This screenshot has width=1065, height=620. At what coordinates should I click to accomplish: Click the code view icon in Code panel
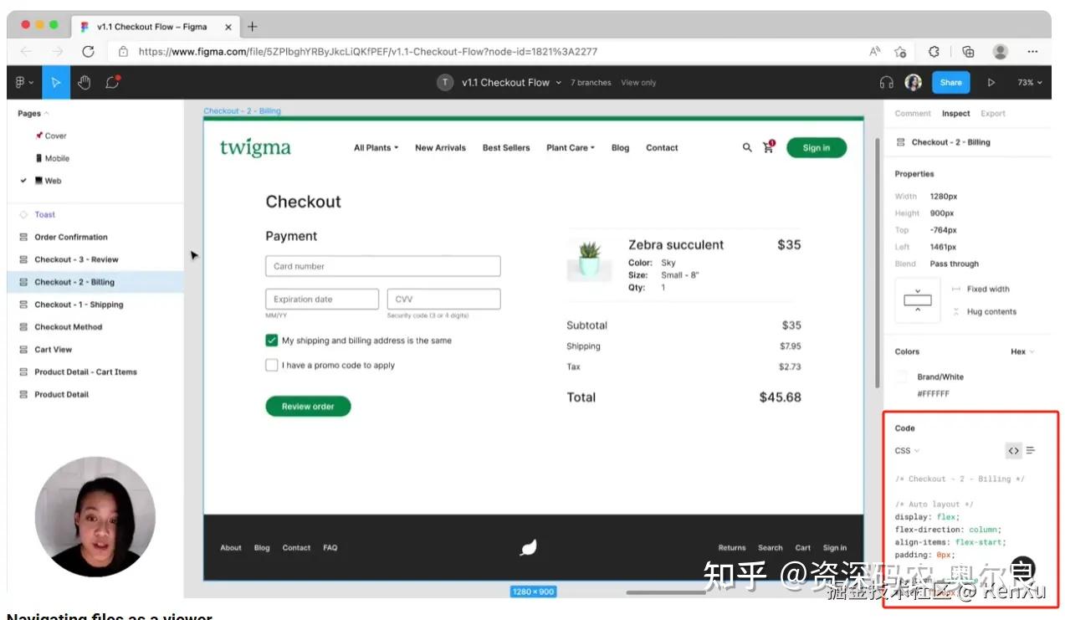click(x=1013, y=450)
